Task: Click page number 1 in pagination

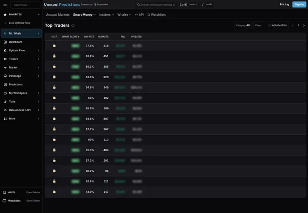Action: pos(298,25)
